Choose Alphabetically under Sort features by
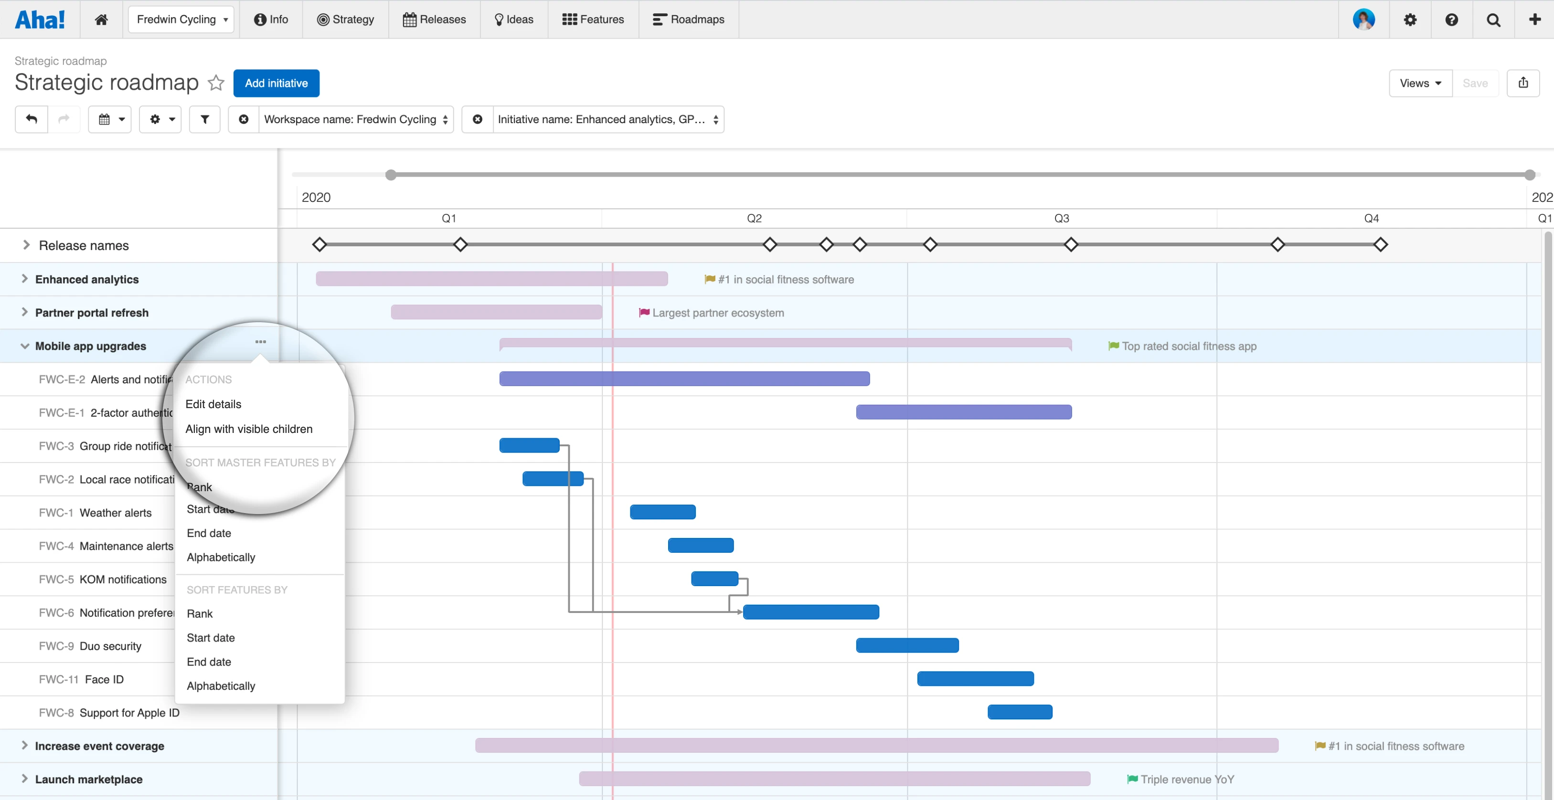The height and width of the screenshot is (800, 1554). pos(221,685)
